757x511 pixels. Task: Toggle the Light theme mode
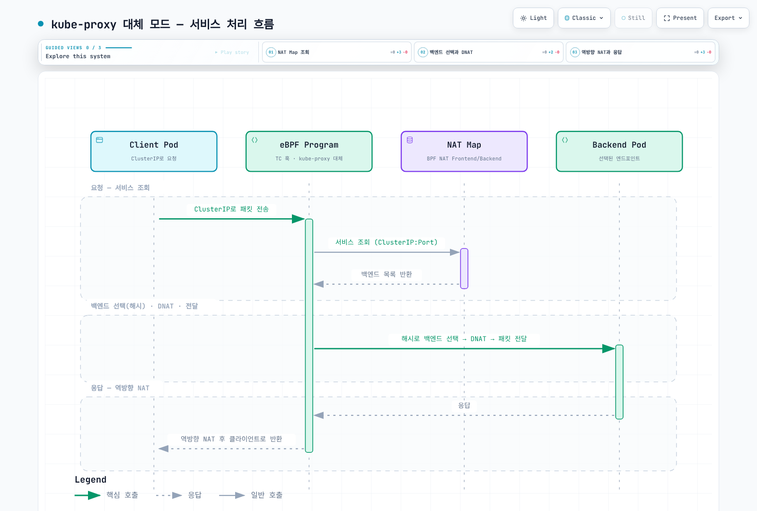click(533, 18)
